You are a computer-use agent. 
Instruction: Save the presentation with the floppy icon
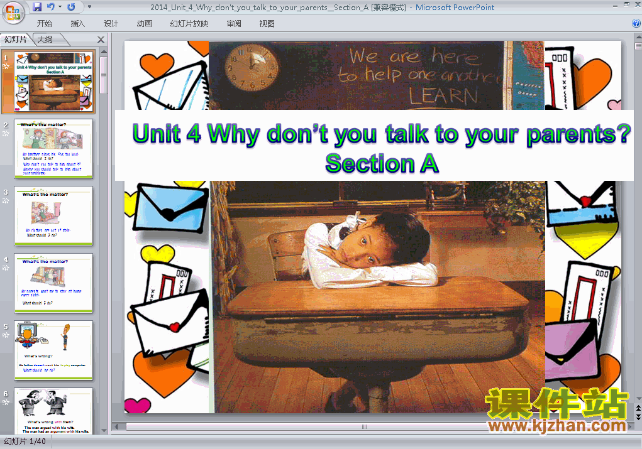37,7
